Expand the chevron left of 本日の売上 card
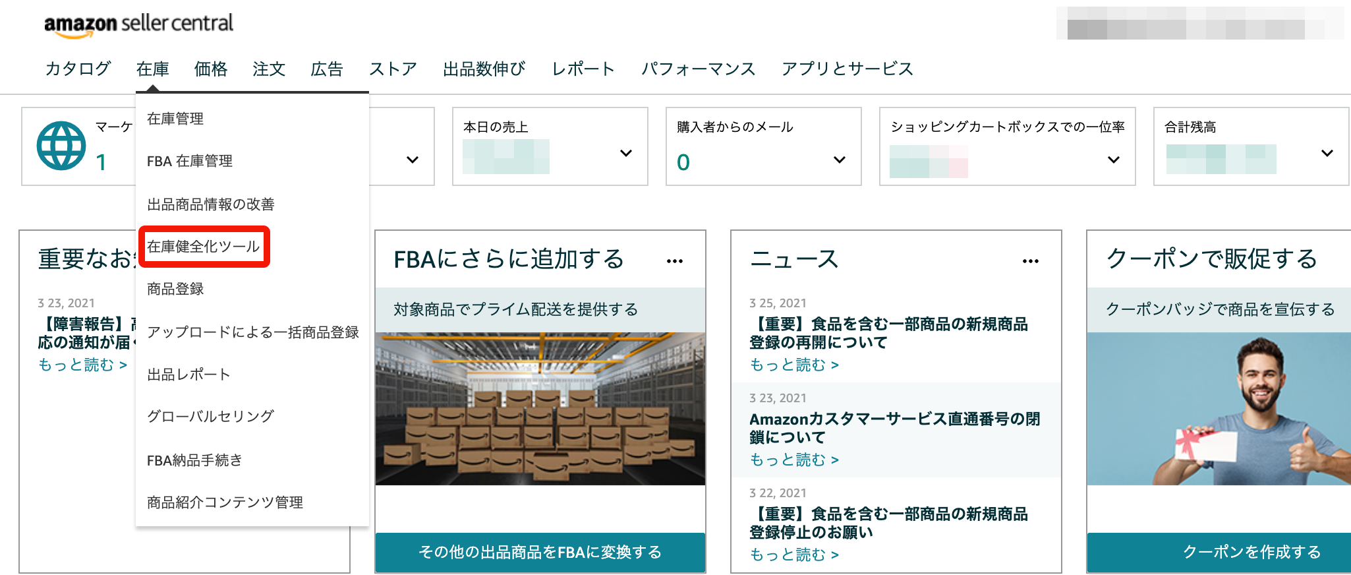 coord(413,160)
